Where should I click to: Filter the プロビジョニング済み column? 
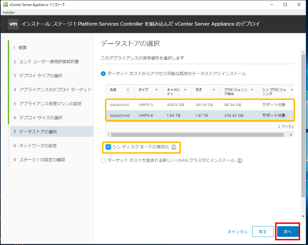252,90
